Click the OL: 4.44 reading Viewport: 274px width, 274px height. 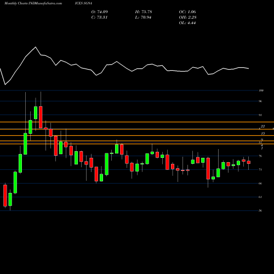click(187, 23)
